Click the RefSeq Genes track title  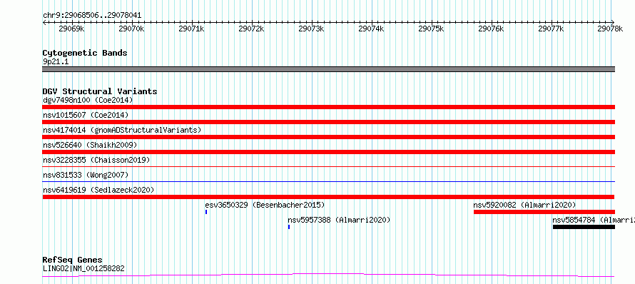(73, 260)
